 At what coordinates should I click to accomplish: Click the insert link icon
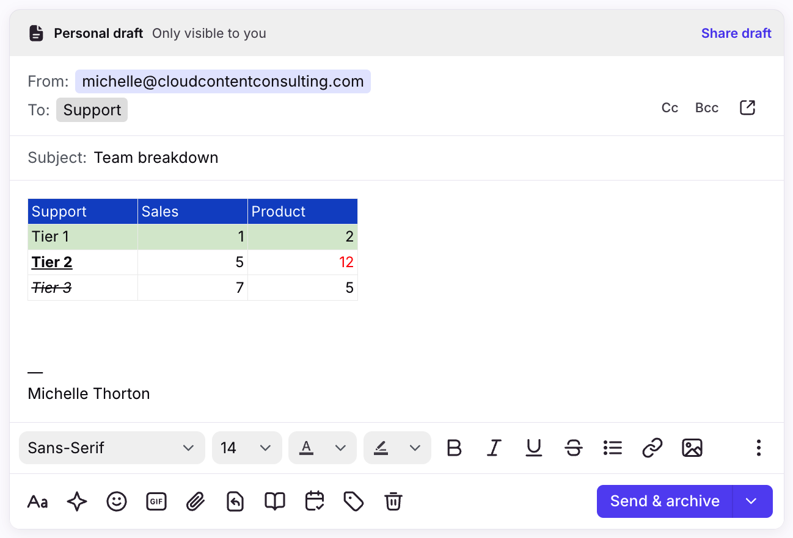[652, 448]
